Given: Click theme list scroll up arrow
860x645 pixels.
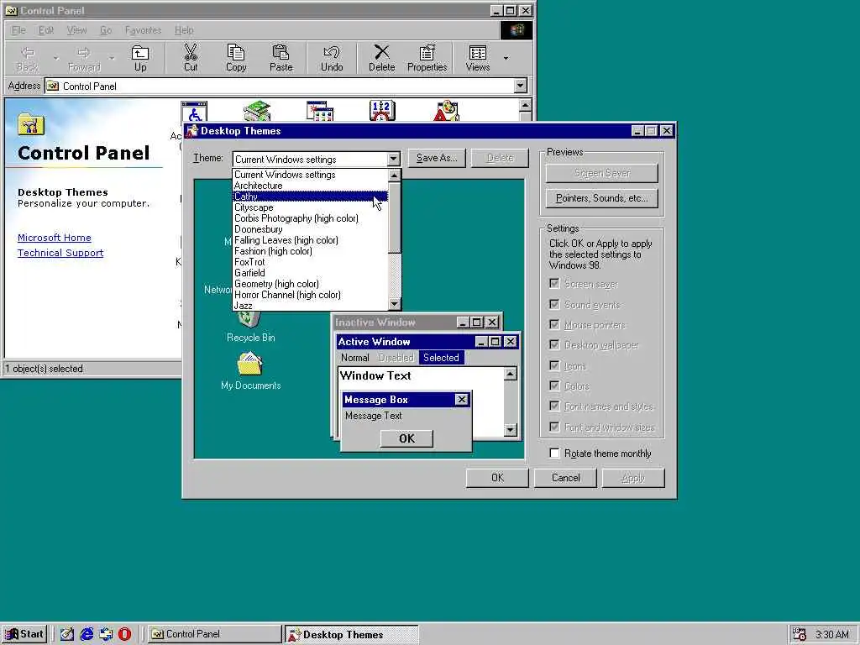Looking at the screenshot, I should point(395,176).
